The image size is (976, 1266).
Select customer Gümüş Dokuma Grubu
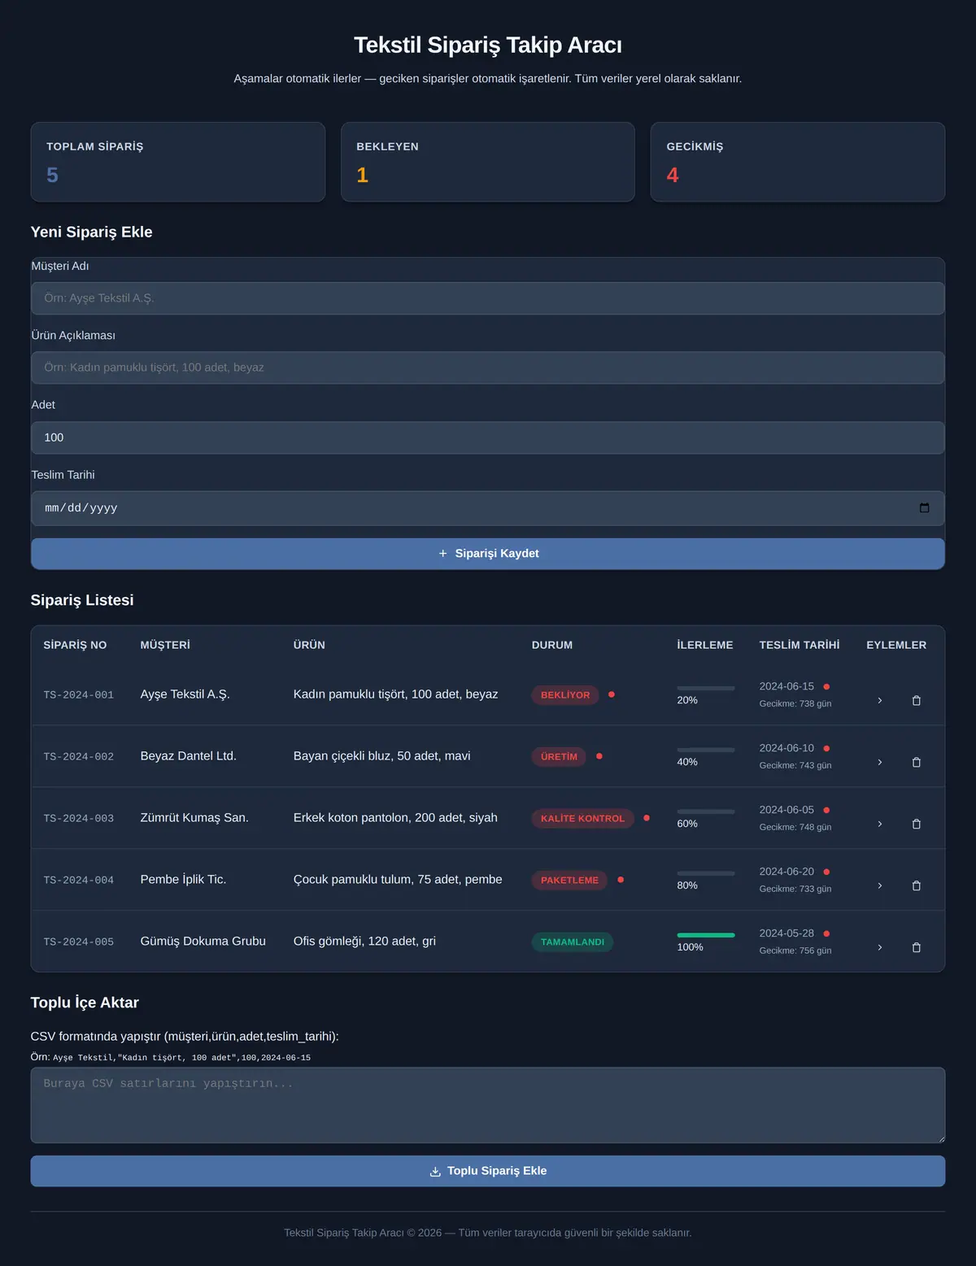[x=203, y=942]
